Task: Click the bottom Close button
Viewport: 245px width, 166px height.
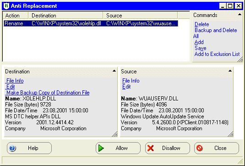Action: (x=217, y=148)
